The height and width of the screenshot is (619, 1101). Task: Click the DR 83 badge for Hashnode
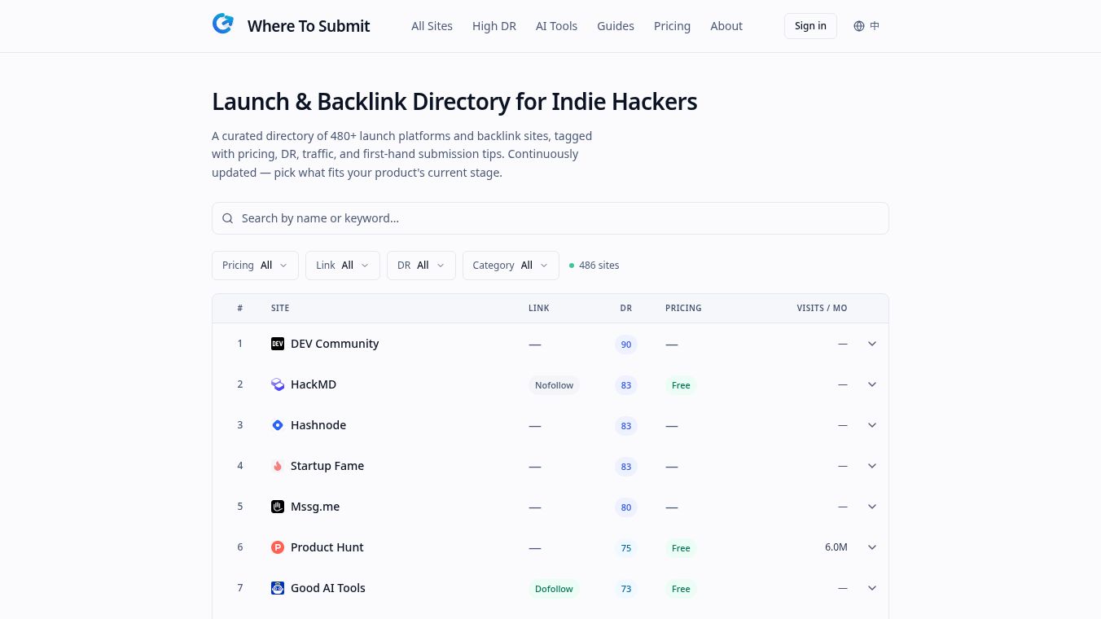pyautogui.click(x=626, y=426)
